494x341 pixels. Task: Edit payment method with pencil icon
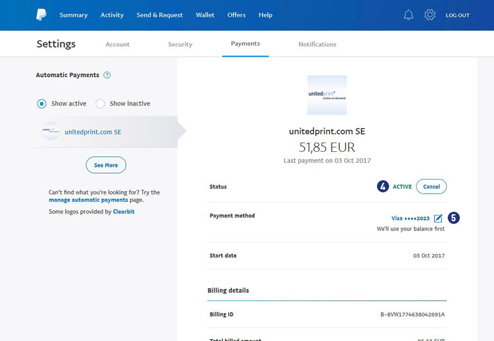click(438, 219)
